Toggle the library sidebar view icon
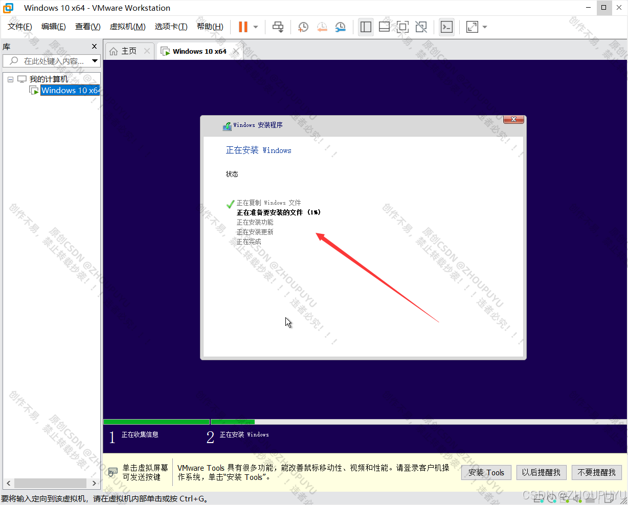628x505 pixels. pos(366,27)
